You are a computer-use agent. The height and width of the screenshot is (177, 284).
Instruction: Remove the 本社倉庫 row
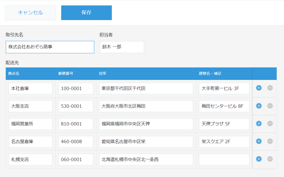(270, 88)
